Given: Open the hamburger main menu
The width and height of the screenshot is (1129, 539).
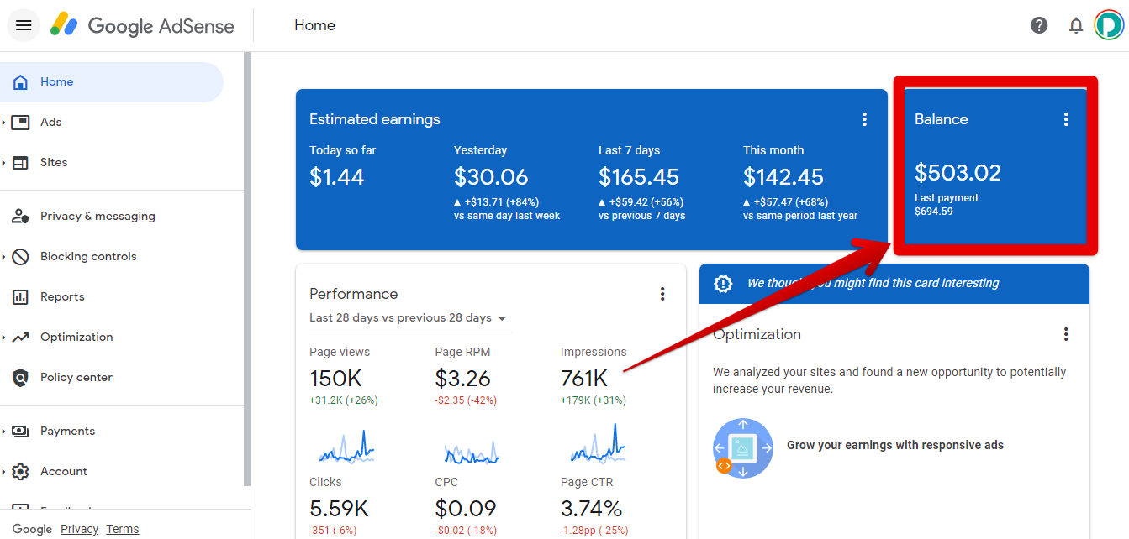Looking at the screenshot, I should coord(24,25).
